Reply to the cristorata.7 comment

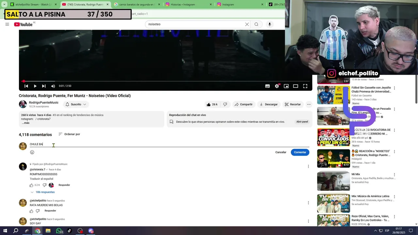[x=64, y=185]
